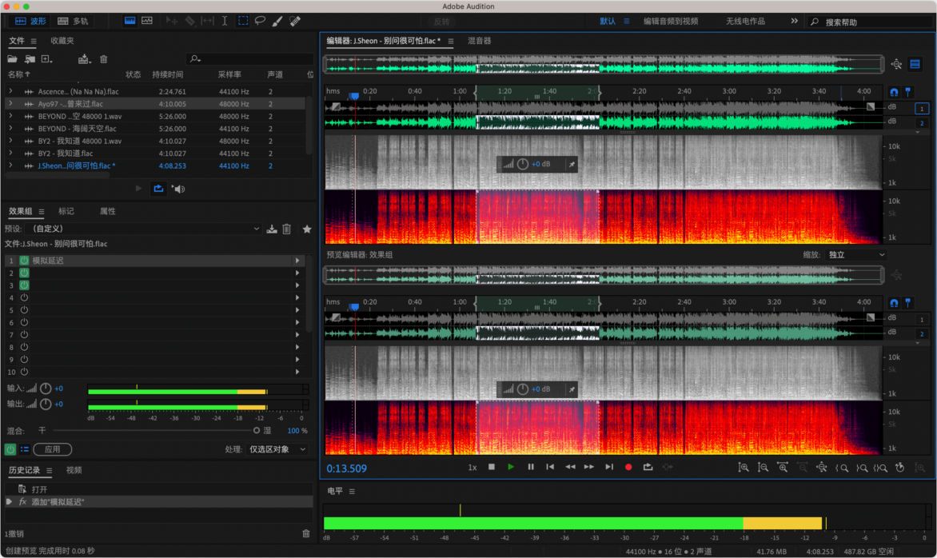Viewport: 937px width, 558px height.
Task: Click the new file icon
Action: (46, 59)
